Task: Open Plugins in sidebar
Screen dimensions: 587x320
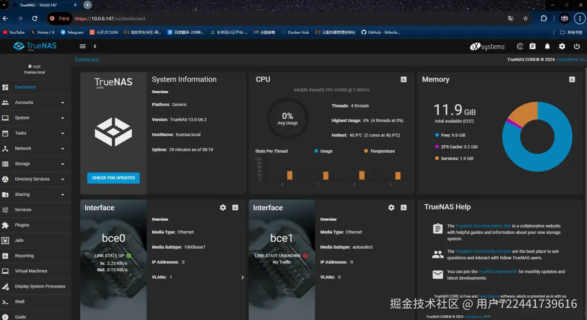Action: click(35, 225)
